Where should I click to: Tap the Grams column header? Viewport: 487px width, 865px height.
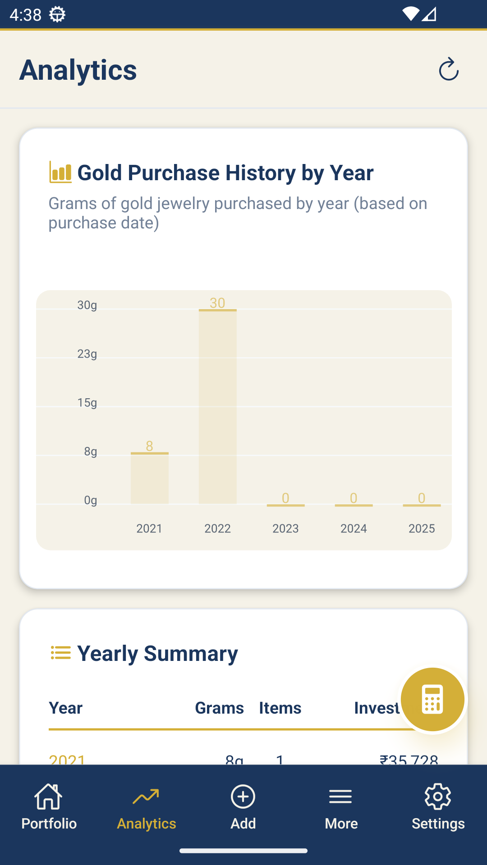pos(219,708)
